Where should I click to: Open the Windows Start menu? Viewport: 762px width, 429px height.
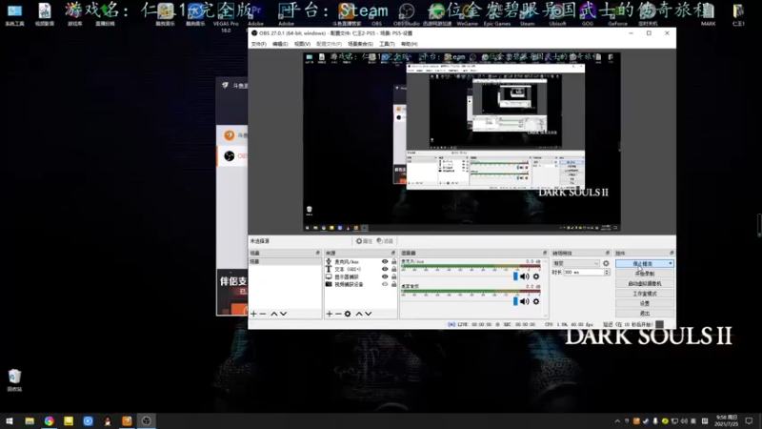[10, 421]
